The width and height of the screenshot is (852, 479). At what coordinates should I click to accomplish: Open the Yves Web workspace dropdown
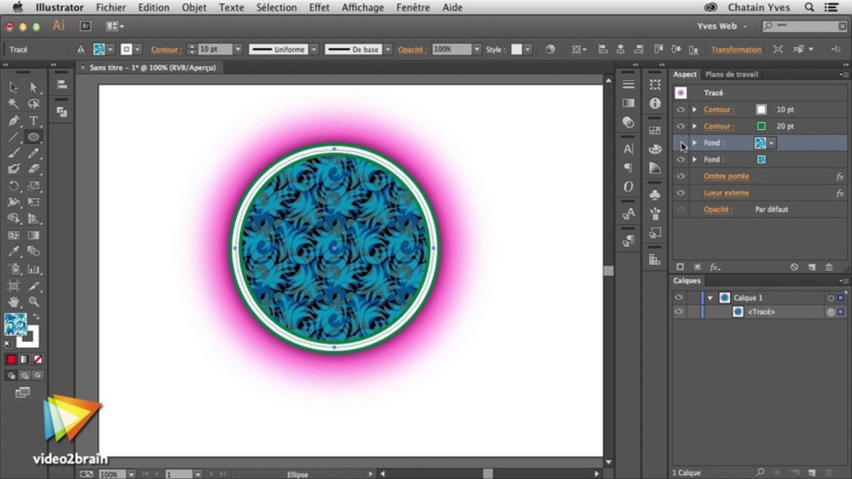tap(723, 26)
